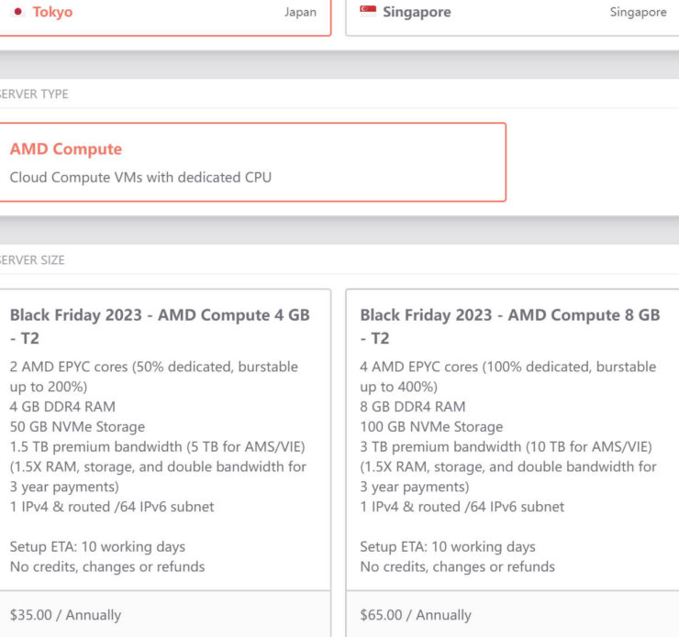
Task: Click the SERVER SIZE section header
Action: point(32,260)
